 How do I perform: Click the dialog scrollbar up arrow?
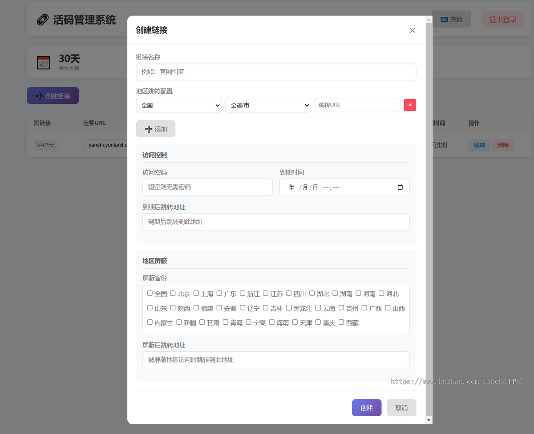tap(429, 20)
